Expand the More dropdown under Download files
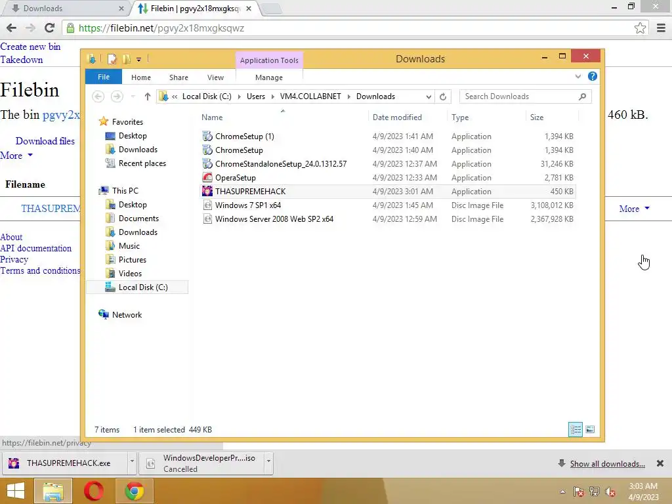Screen dimensions: 672x504 click(x=16, y=155)
